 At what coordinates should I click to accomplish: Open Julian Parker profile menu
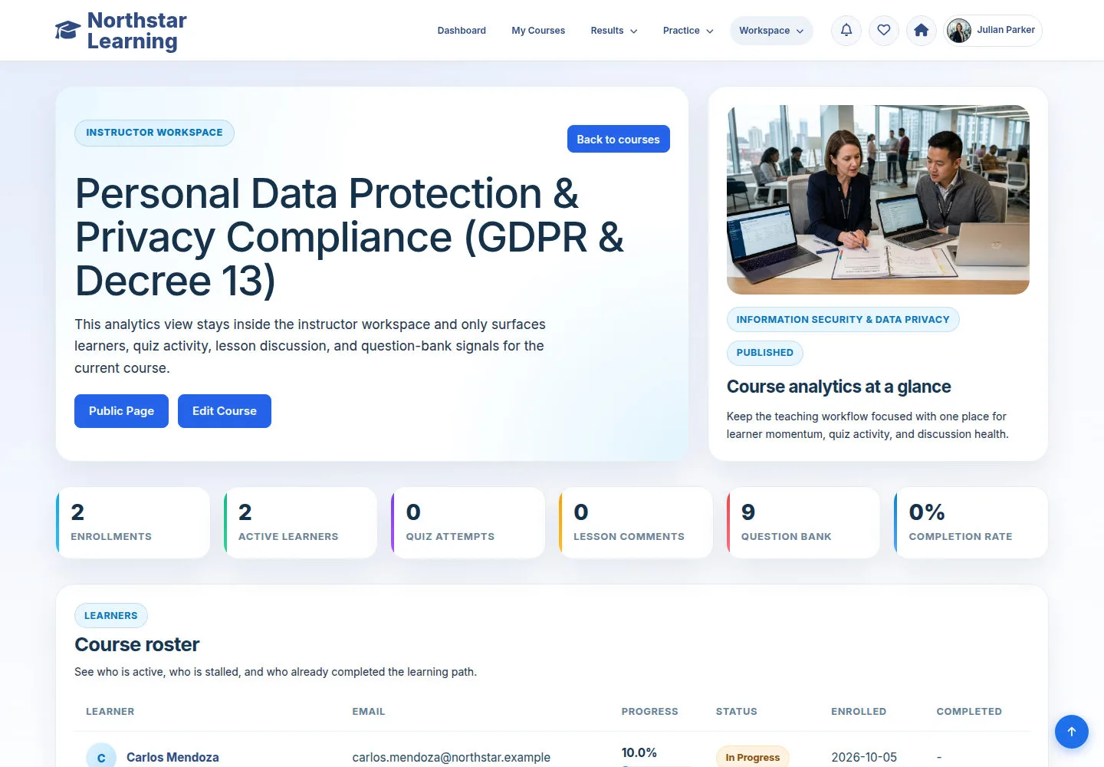[993, 31]
